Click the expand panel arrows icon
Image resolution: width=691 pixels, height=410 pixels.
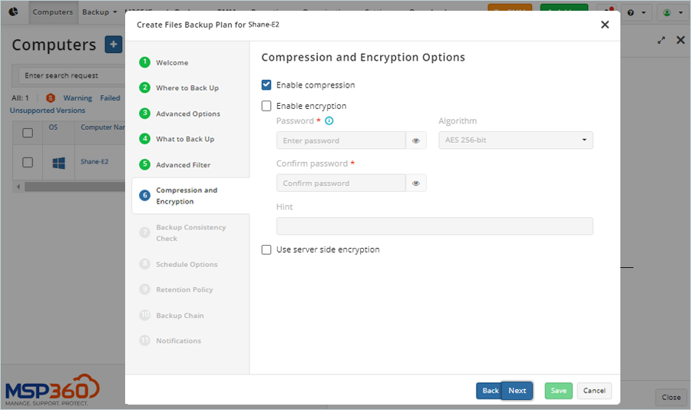(661, 41)
